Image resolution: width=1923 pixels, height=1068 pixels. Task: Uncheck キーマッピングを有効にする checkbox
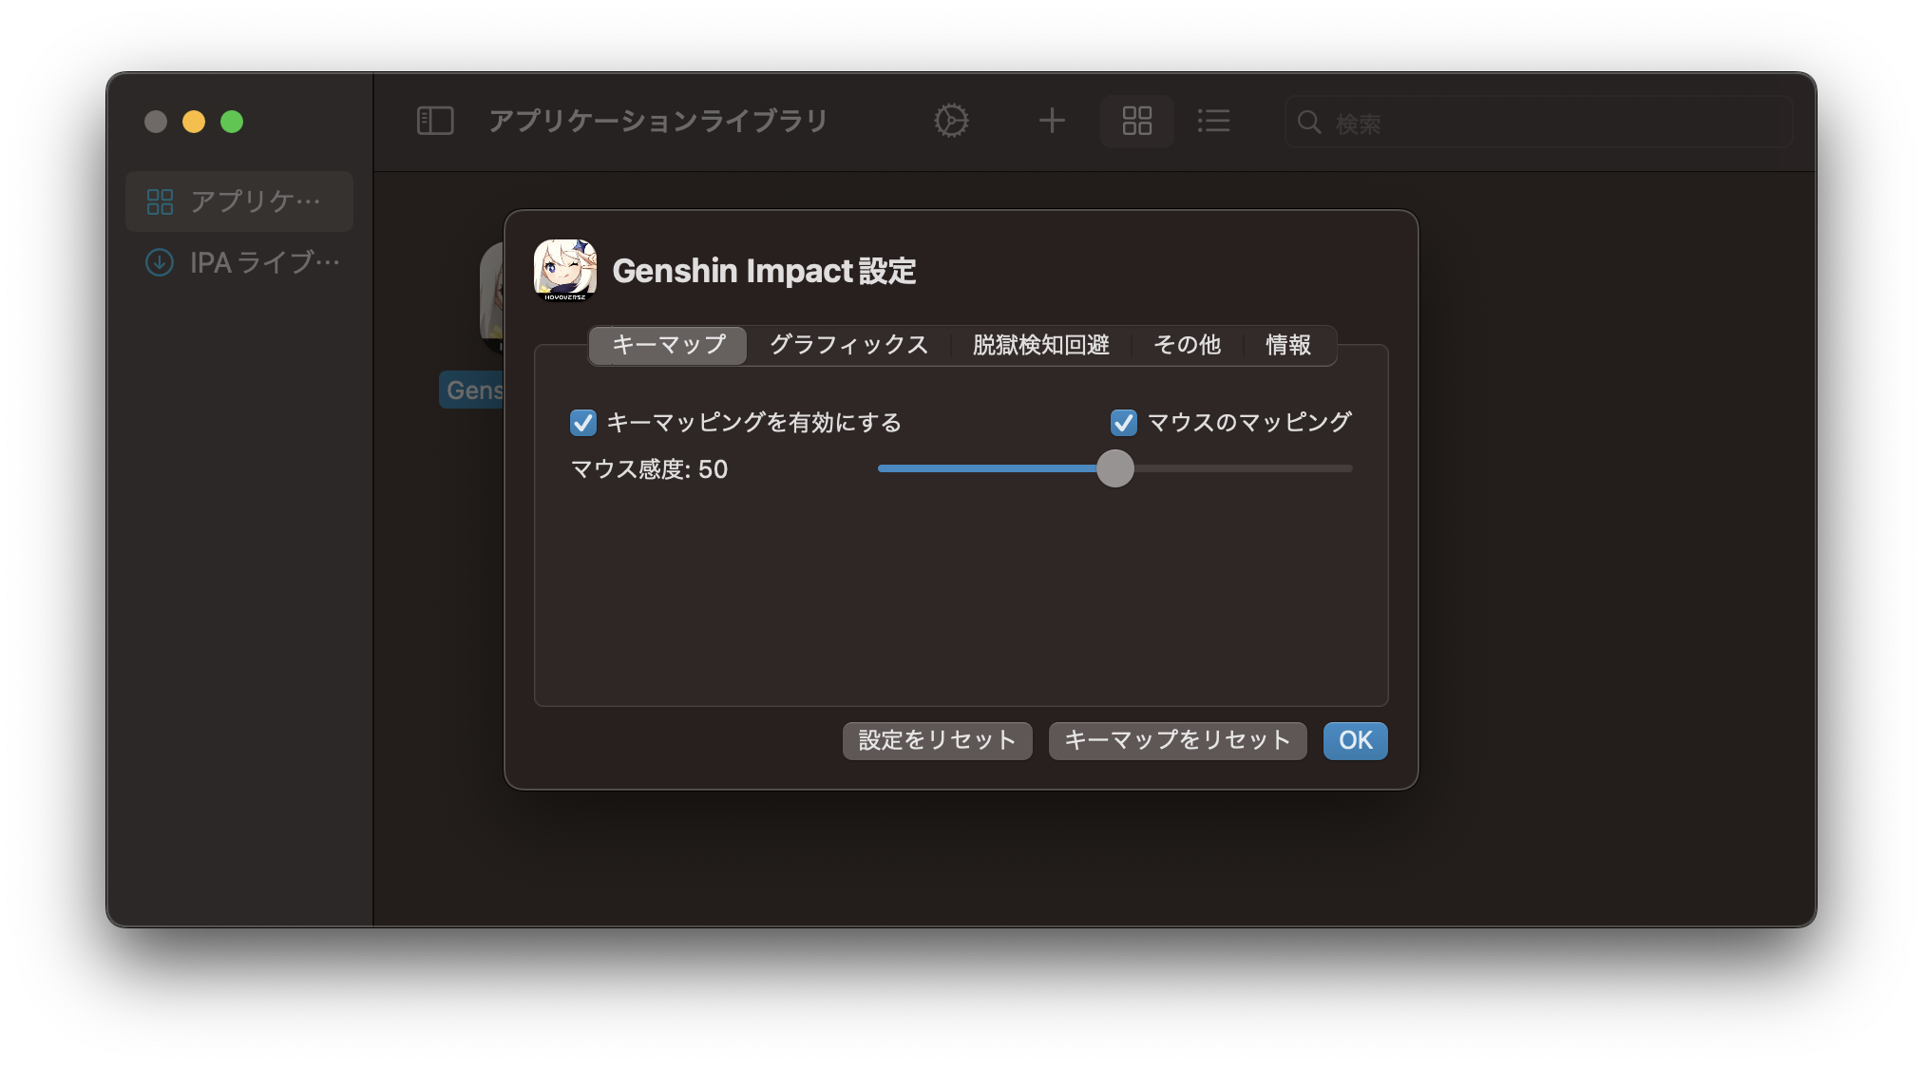(583, 423)
